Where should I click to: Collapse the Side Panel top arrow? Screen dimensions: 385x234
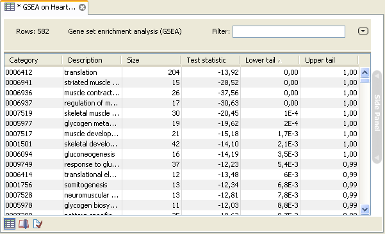click(x=377, y=76)
